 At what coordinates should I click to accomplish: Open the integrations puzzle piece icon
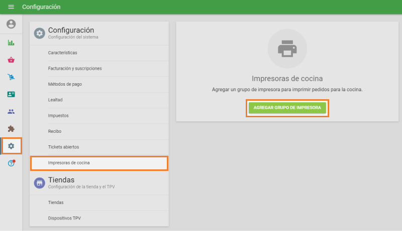coord(11,129)
